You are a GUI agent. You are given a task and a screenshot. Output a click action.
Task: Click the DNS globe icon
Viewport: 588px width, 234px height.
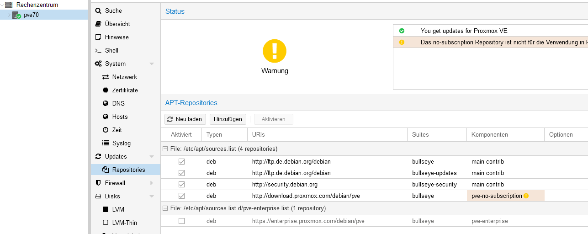click(x=106, y=103)
